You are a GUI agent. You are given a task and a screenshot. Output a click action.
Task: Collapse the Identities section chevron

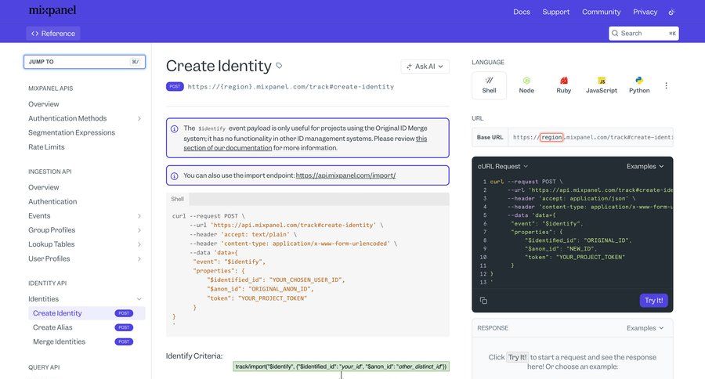click(x=139, y=299)
